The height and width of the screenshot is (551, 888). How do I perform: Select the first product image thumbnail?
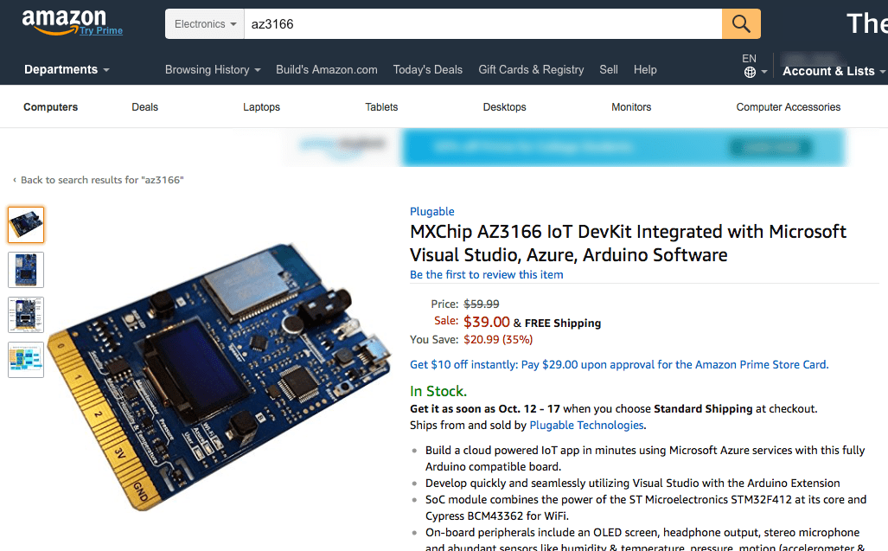25,224
